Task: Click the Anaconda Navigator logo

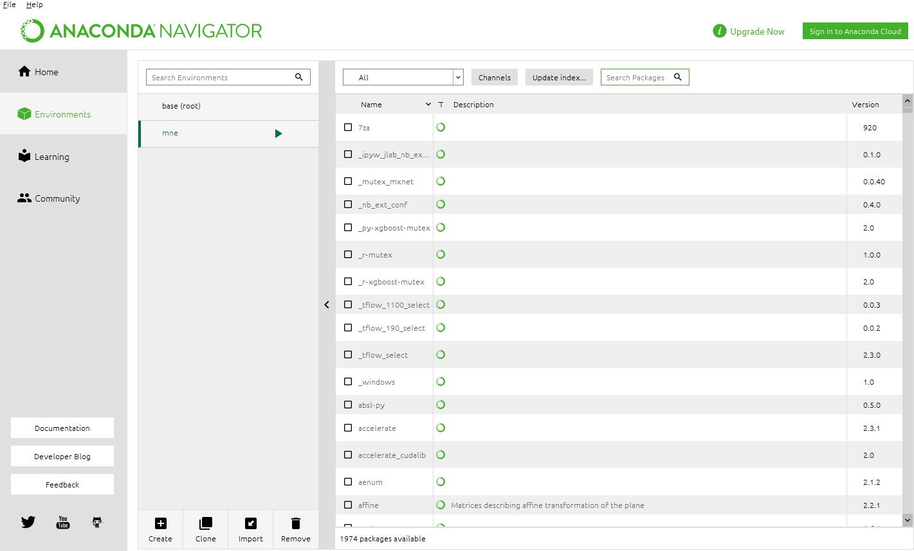Action: pyautogui.click(x=141, y=31)
